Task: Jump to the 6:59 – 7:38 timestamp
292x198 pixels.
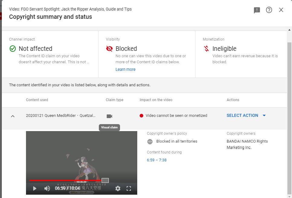Action: pyautogui.click(x=157, y=160)
